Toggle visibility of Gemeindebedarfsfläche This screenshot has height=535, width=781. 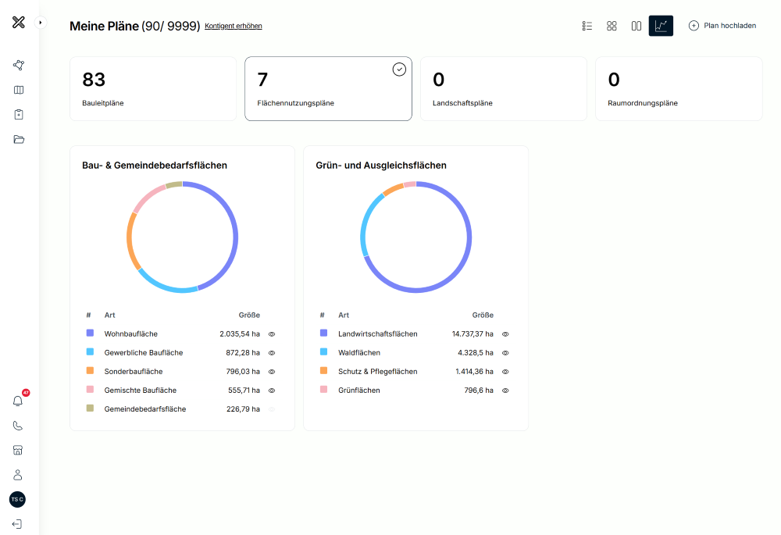click(272, 409)
